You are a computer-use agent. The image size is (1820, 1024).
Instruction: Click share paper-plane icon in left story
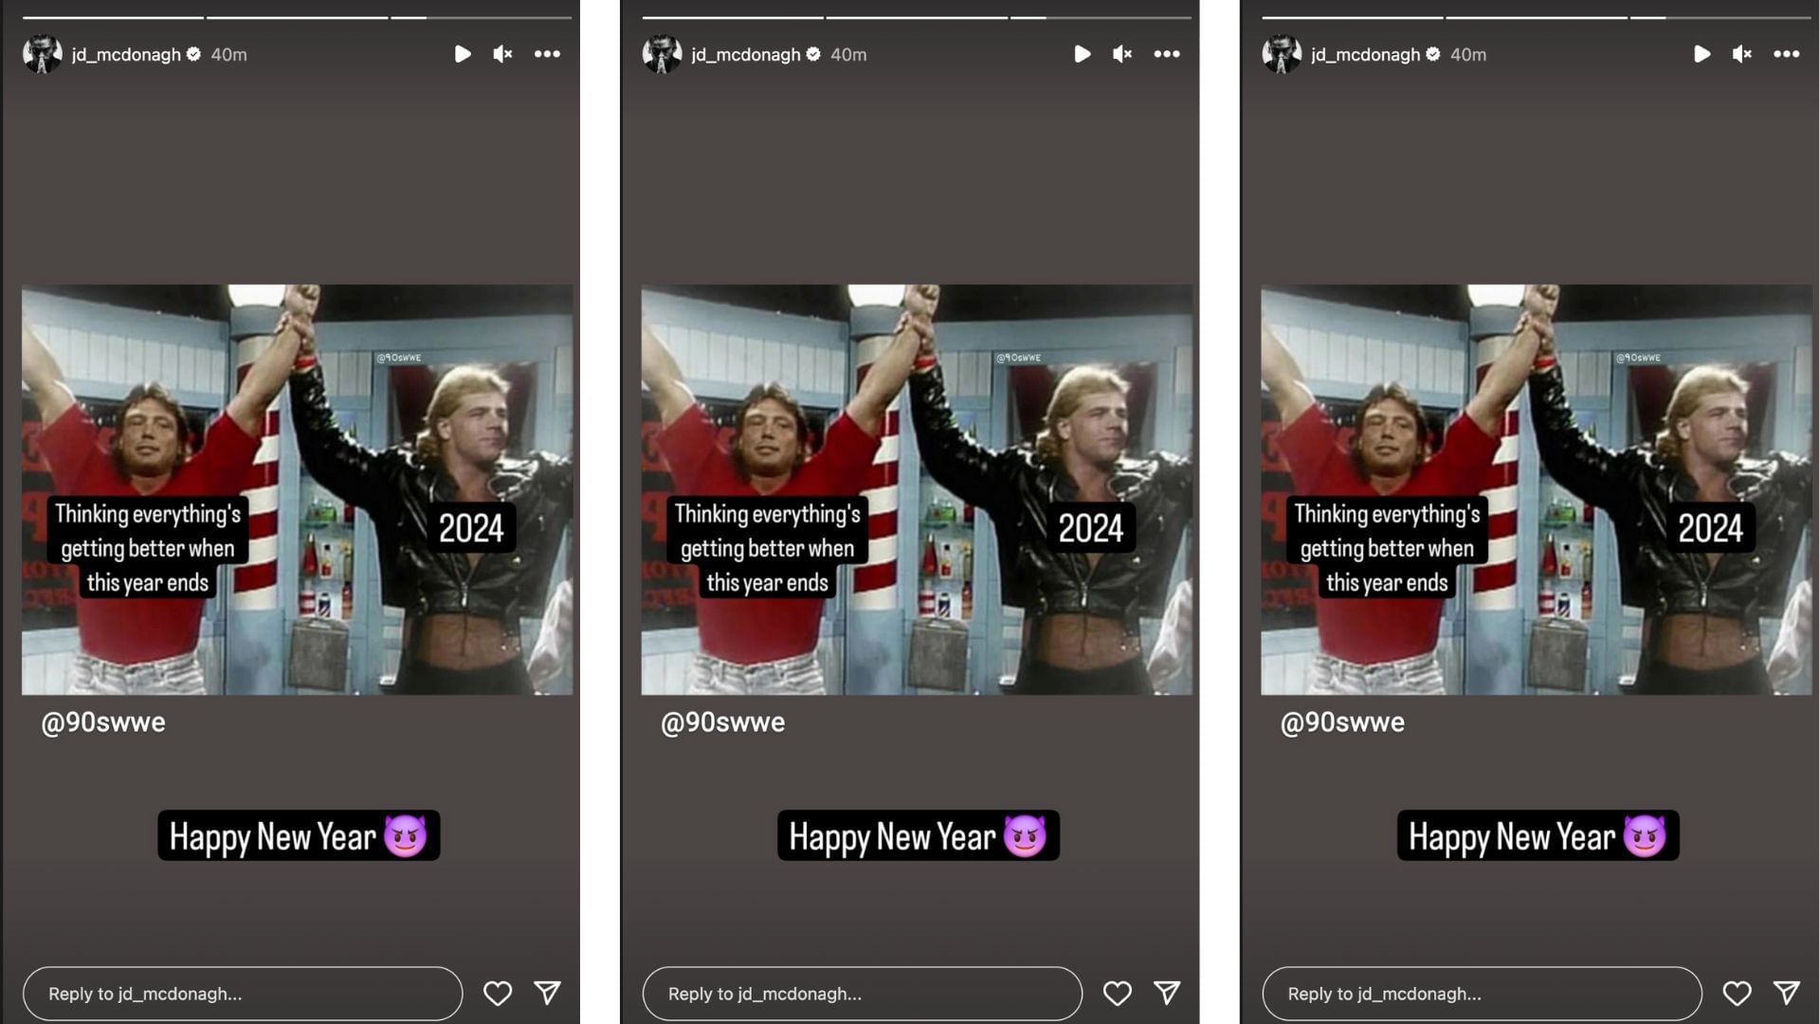pyautogui.click(x=548, y=993)
